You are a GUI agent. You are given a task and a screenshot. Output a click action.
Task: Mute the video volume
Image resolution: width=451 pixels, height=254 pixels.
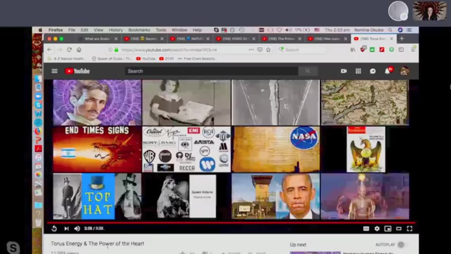point(77,229)
